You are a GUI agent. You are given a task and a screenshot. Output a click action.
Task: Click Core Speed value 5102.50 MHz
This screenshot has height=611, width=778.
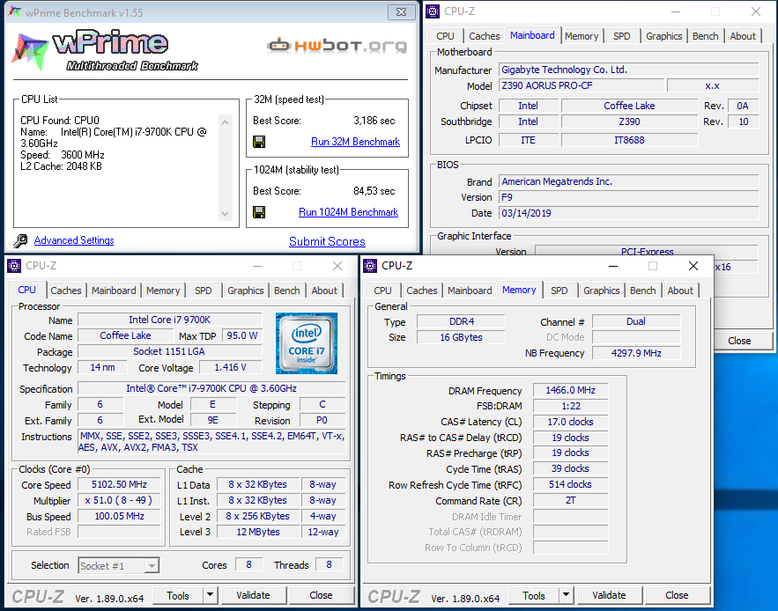[x=119, y=484]
